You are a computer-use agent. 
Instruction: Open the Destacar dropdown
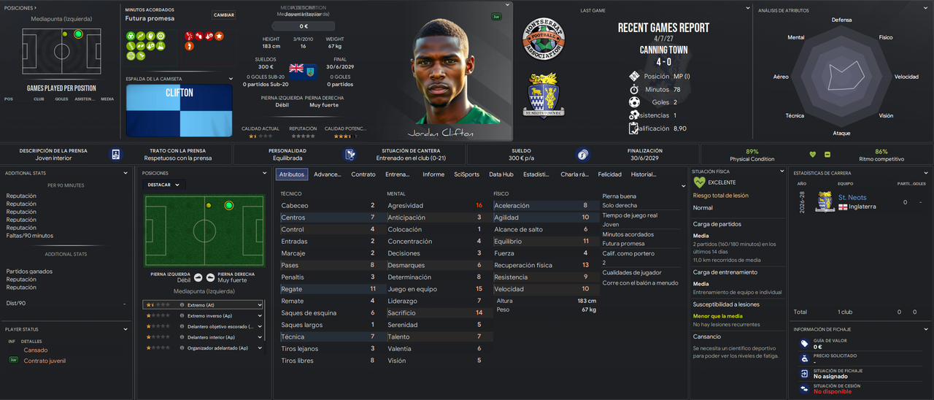164,185
